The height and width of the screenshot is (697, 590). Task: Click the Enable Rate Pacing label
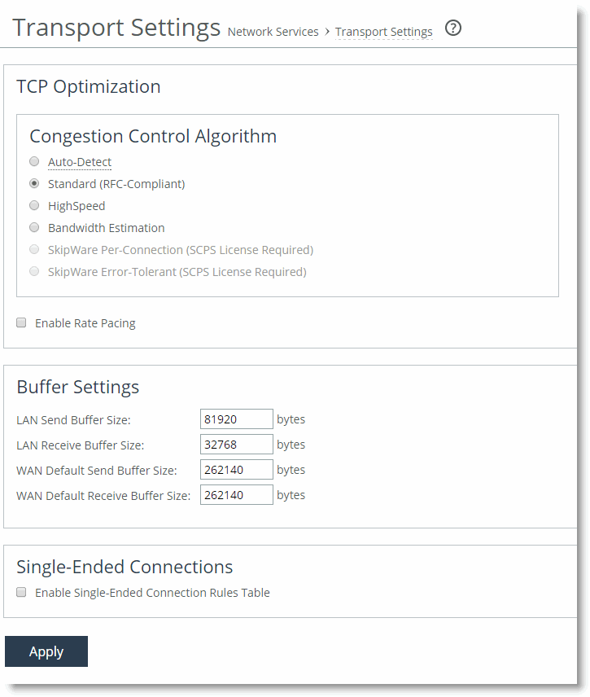[85, 323]
